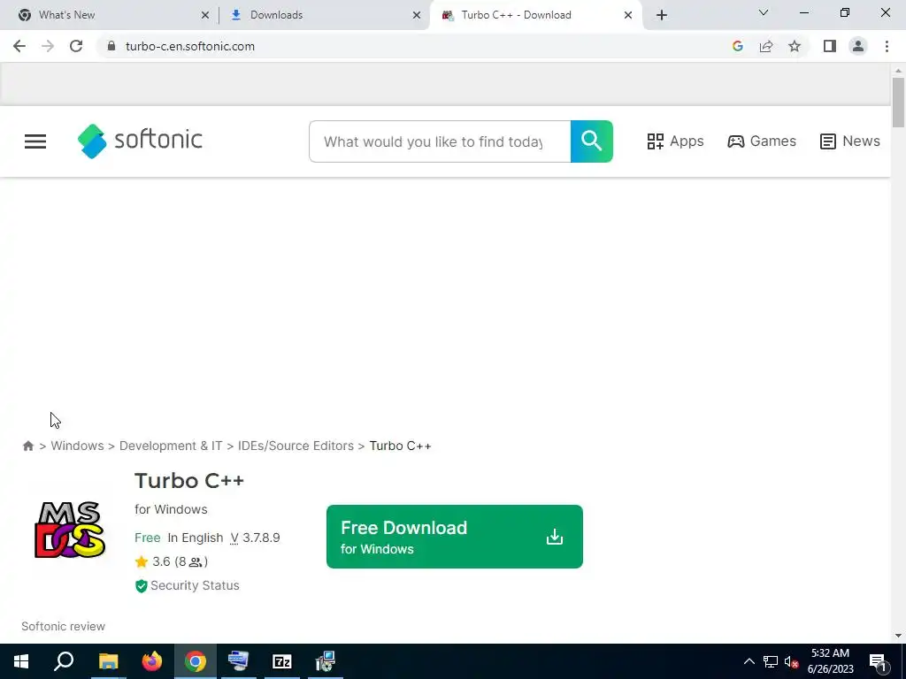Open File Explorer from the taskbar
The width and height of the screenshot is (906, 679).
point(108,661)
